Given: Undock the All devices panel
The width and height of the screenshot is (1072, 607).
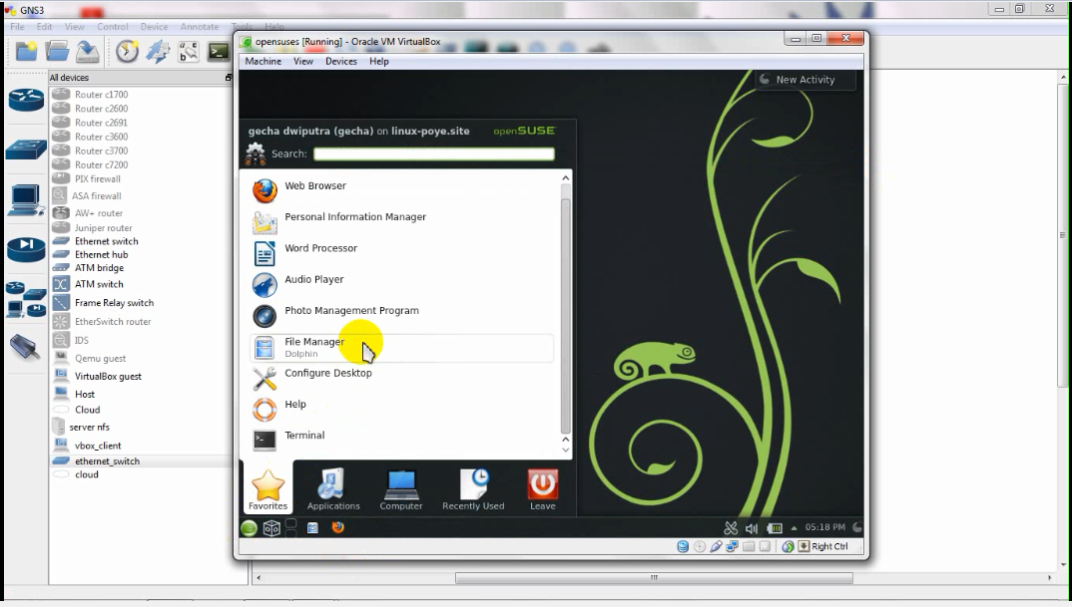Looking at the screenshot, I should tap(229, 78).
